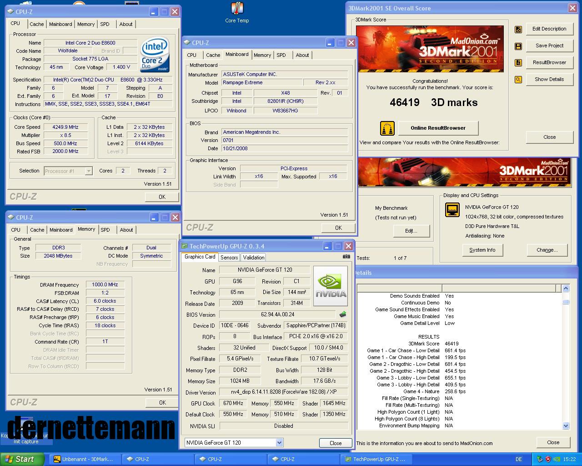Click the display monitor icon in settings
The image size is (582, 466).
[x=452, y=210]
